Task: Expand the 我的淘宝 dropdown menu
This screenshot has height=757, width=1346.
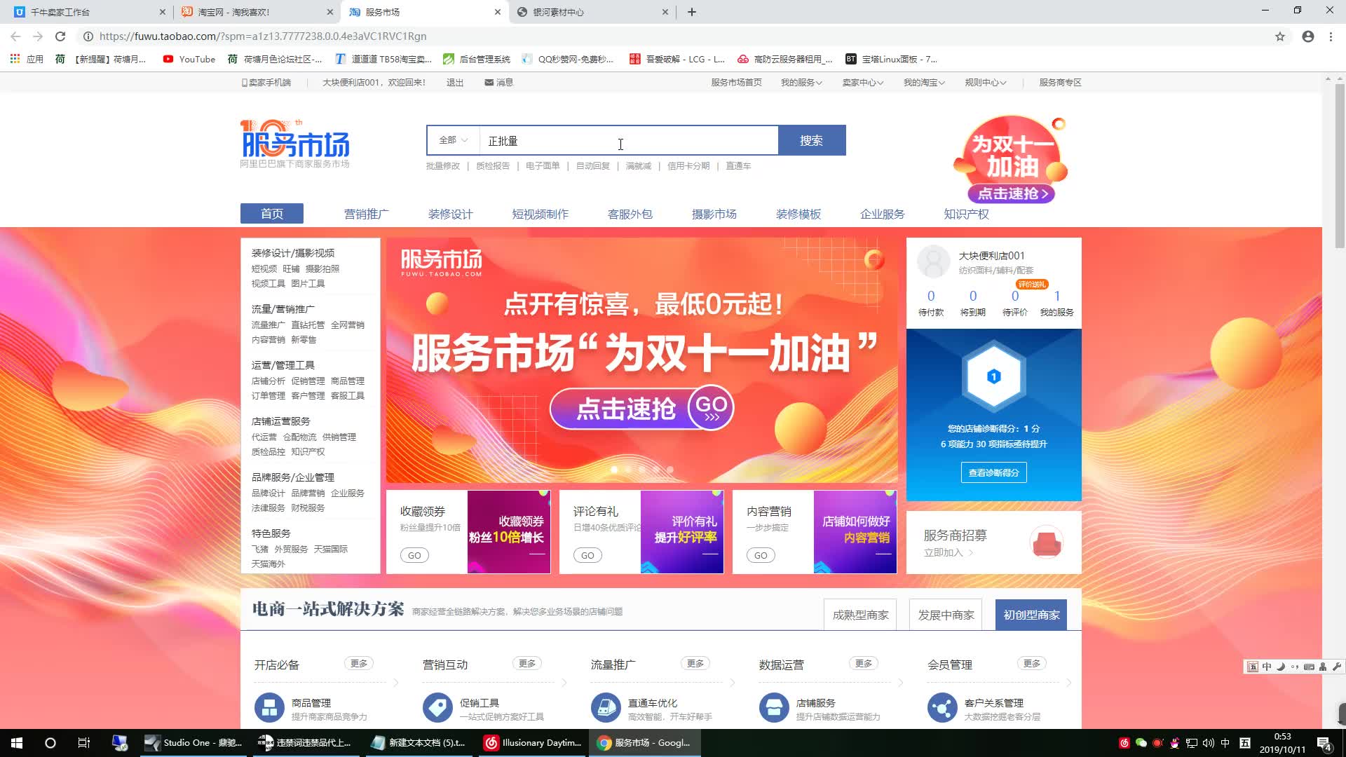Action: (924, 82)
